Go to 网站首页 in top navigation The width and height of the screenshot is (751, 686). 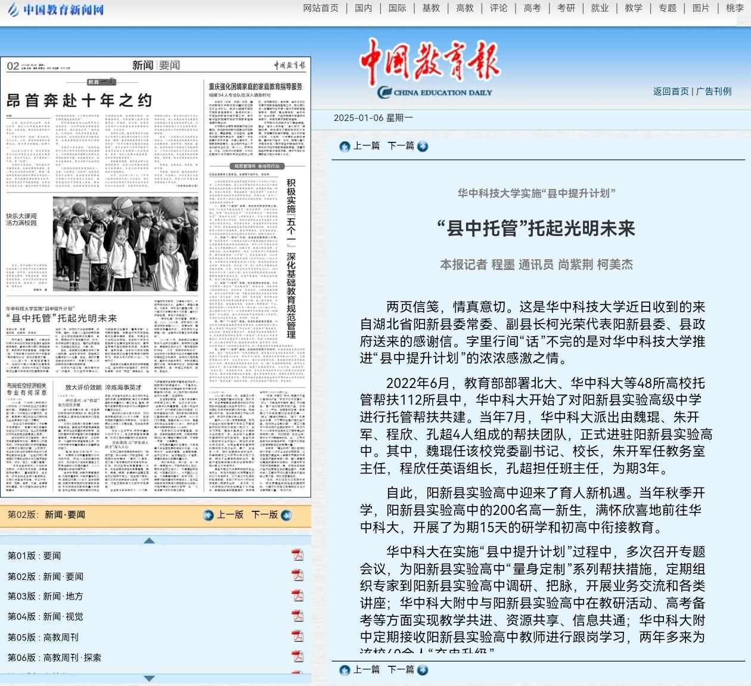click(x=321, y=8)
